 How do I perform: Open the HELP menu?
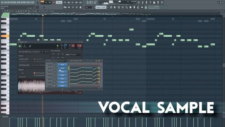coord(33,2)
